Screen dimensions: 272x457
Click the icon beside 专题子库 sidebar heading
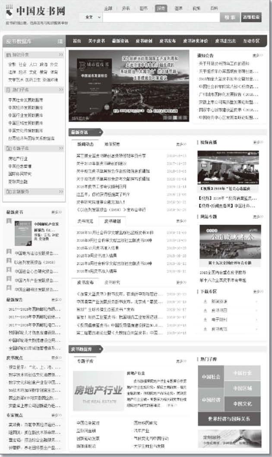pos(9,148)
